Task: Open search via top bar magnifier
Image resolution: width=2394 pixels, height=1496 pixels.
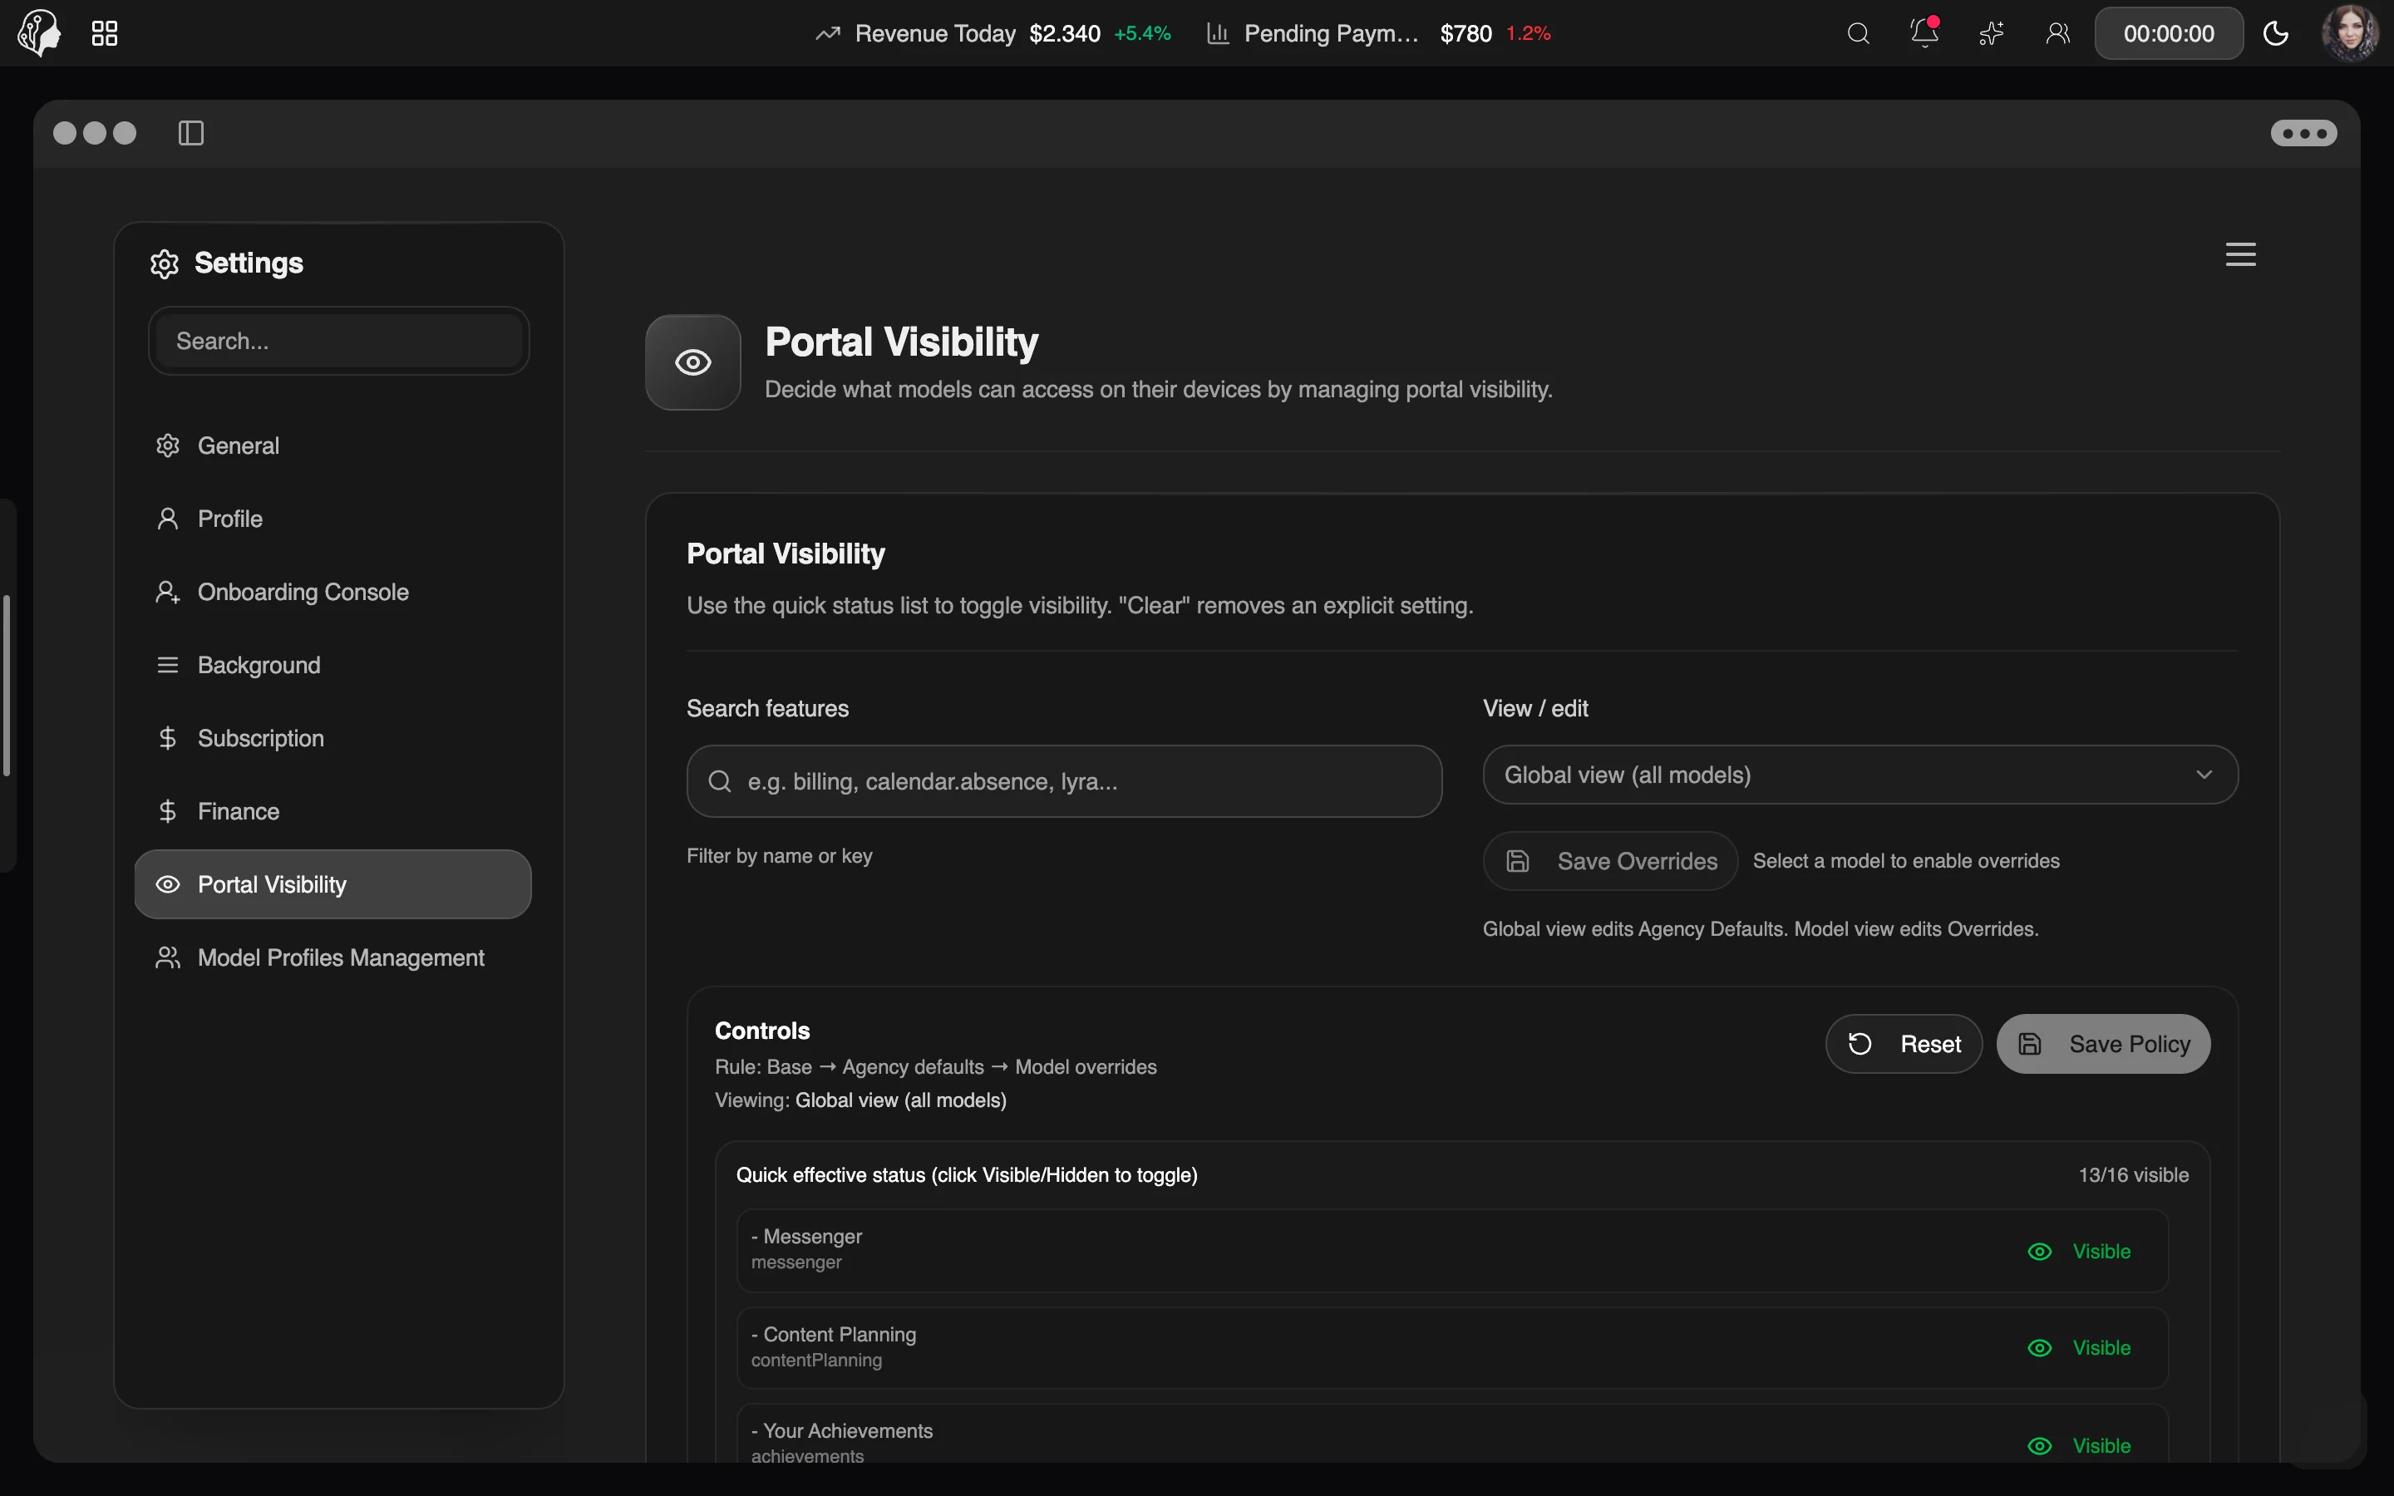Action: pyautogui.click(x=1858, y=33)
